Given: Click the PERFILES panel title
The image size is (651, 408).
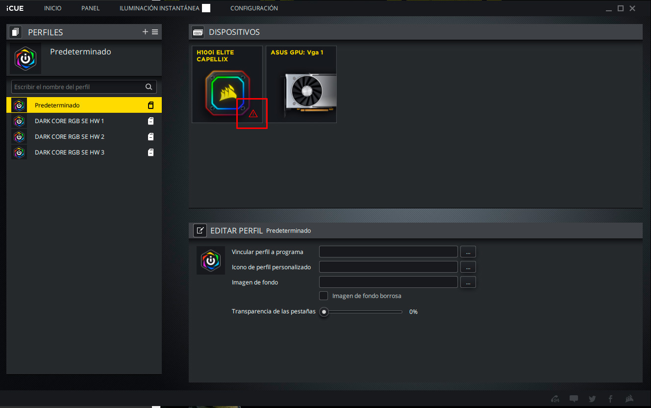Looking at the screenshot, I should [46, 32].
